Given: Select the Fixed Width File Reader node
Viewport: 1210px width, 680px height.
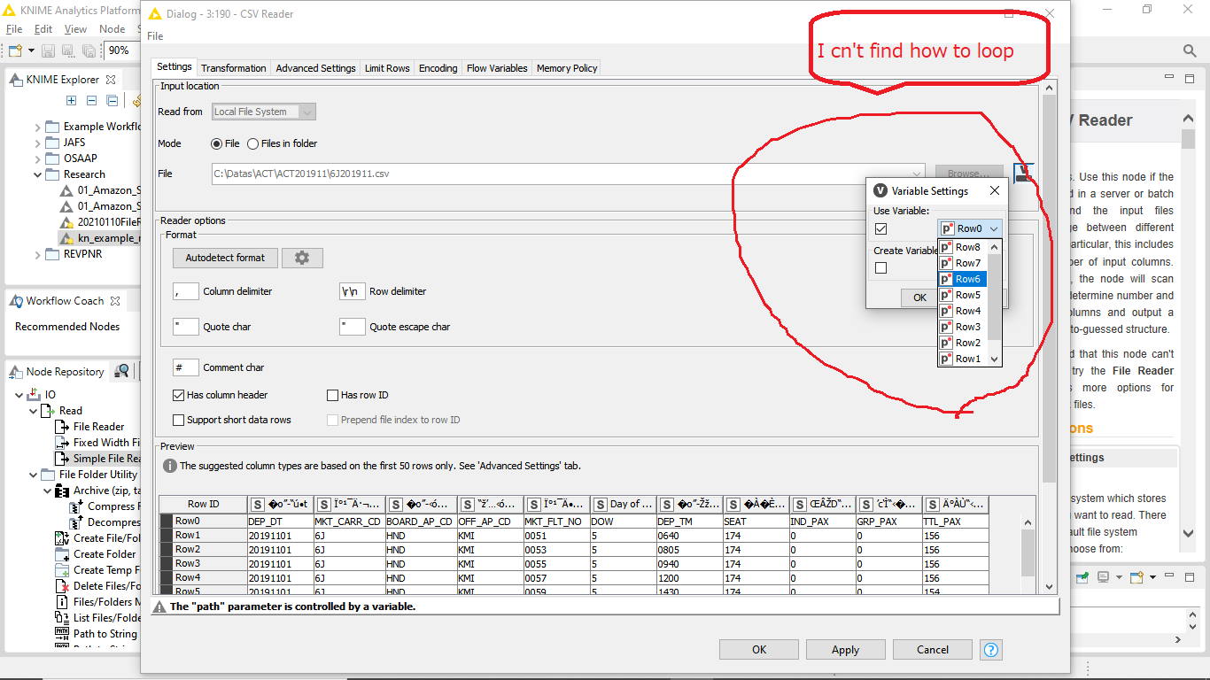Looking at the screenshot, I should point(97,442).
